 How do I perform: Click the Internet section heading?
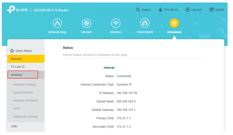tap(109, 68)
